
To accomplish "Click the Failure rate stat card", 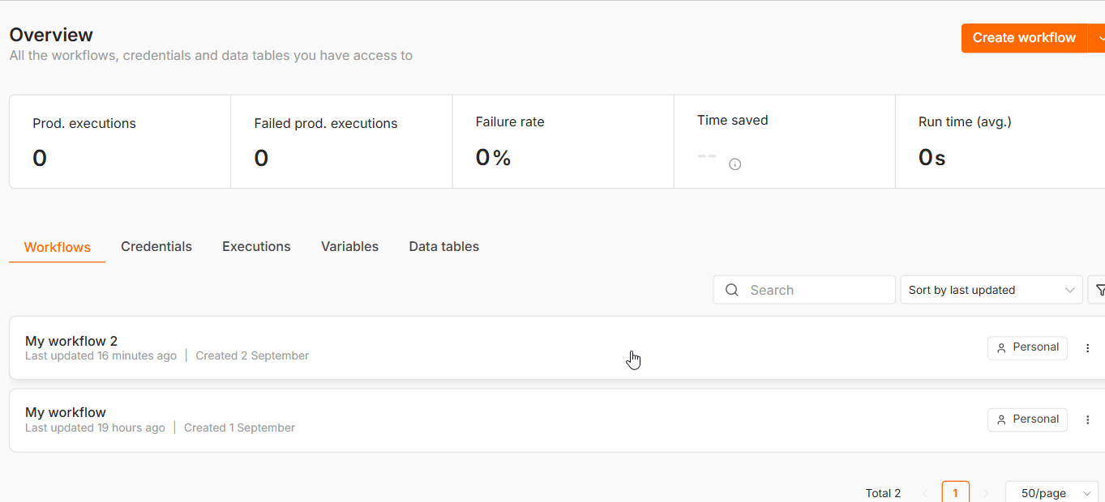I will (563, 142).
